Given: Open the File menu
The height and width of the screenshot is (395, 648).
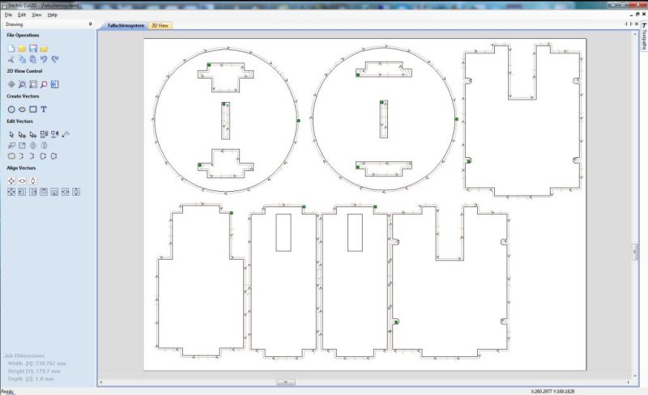Looking at the screenshot, I should click(8, 15).
